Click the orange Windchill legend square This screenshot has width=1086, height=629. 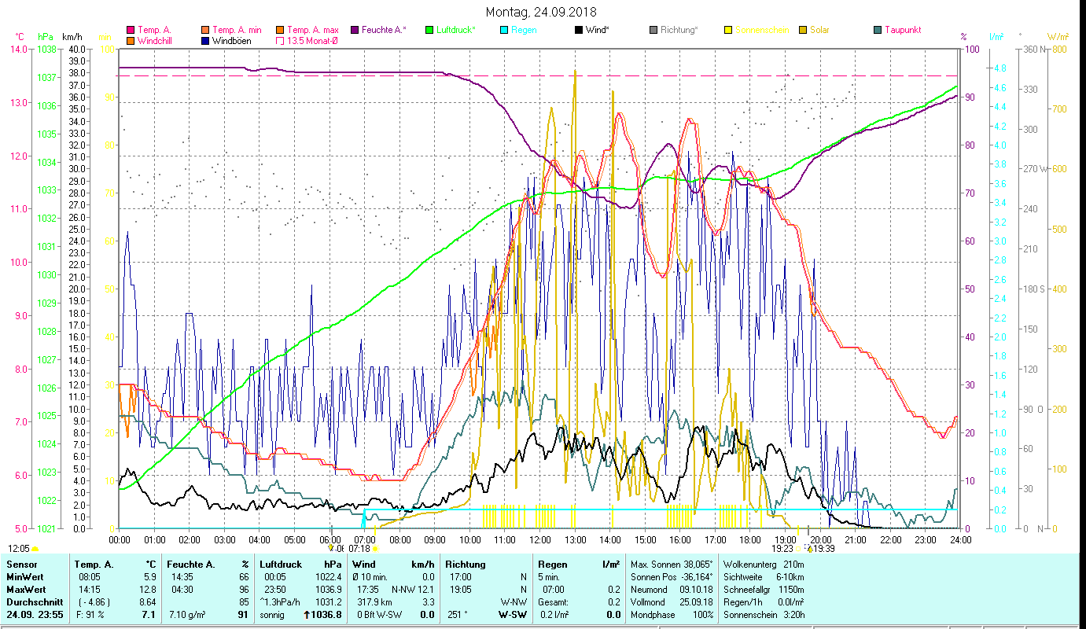click(131, 40)
